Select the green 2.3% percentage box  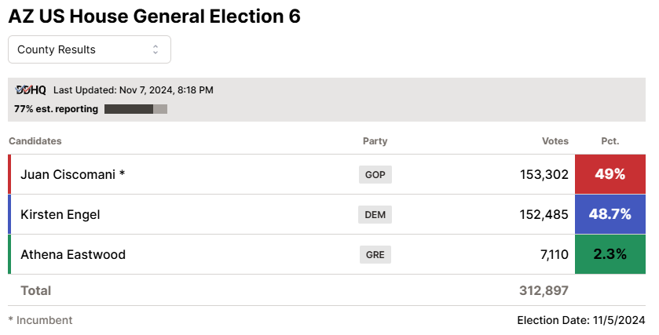610,254
